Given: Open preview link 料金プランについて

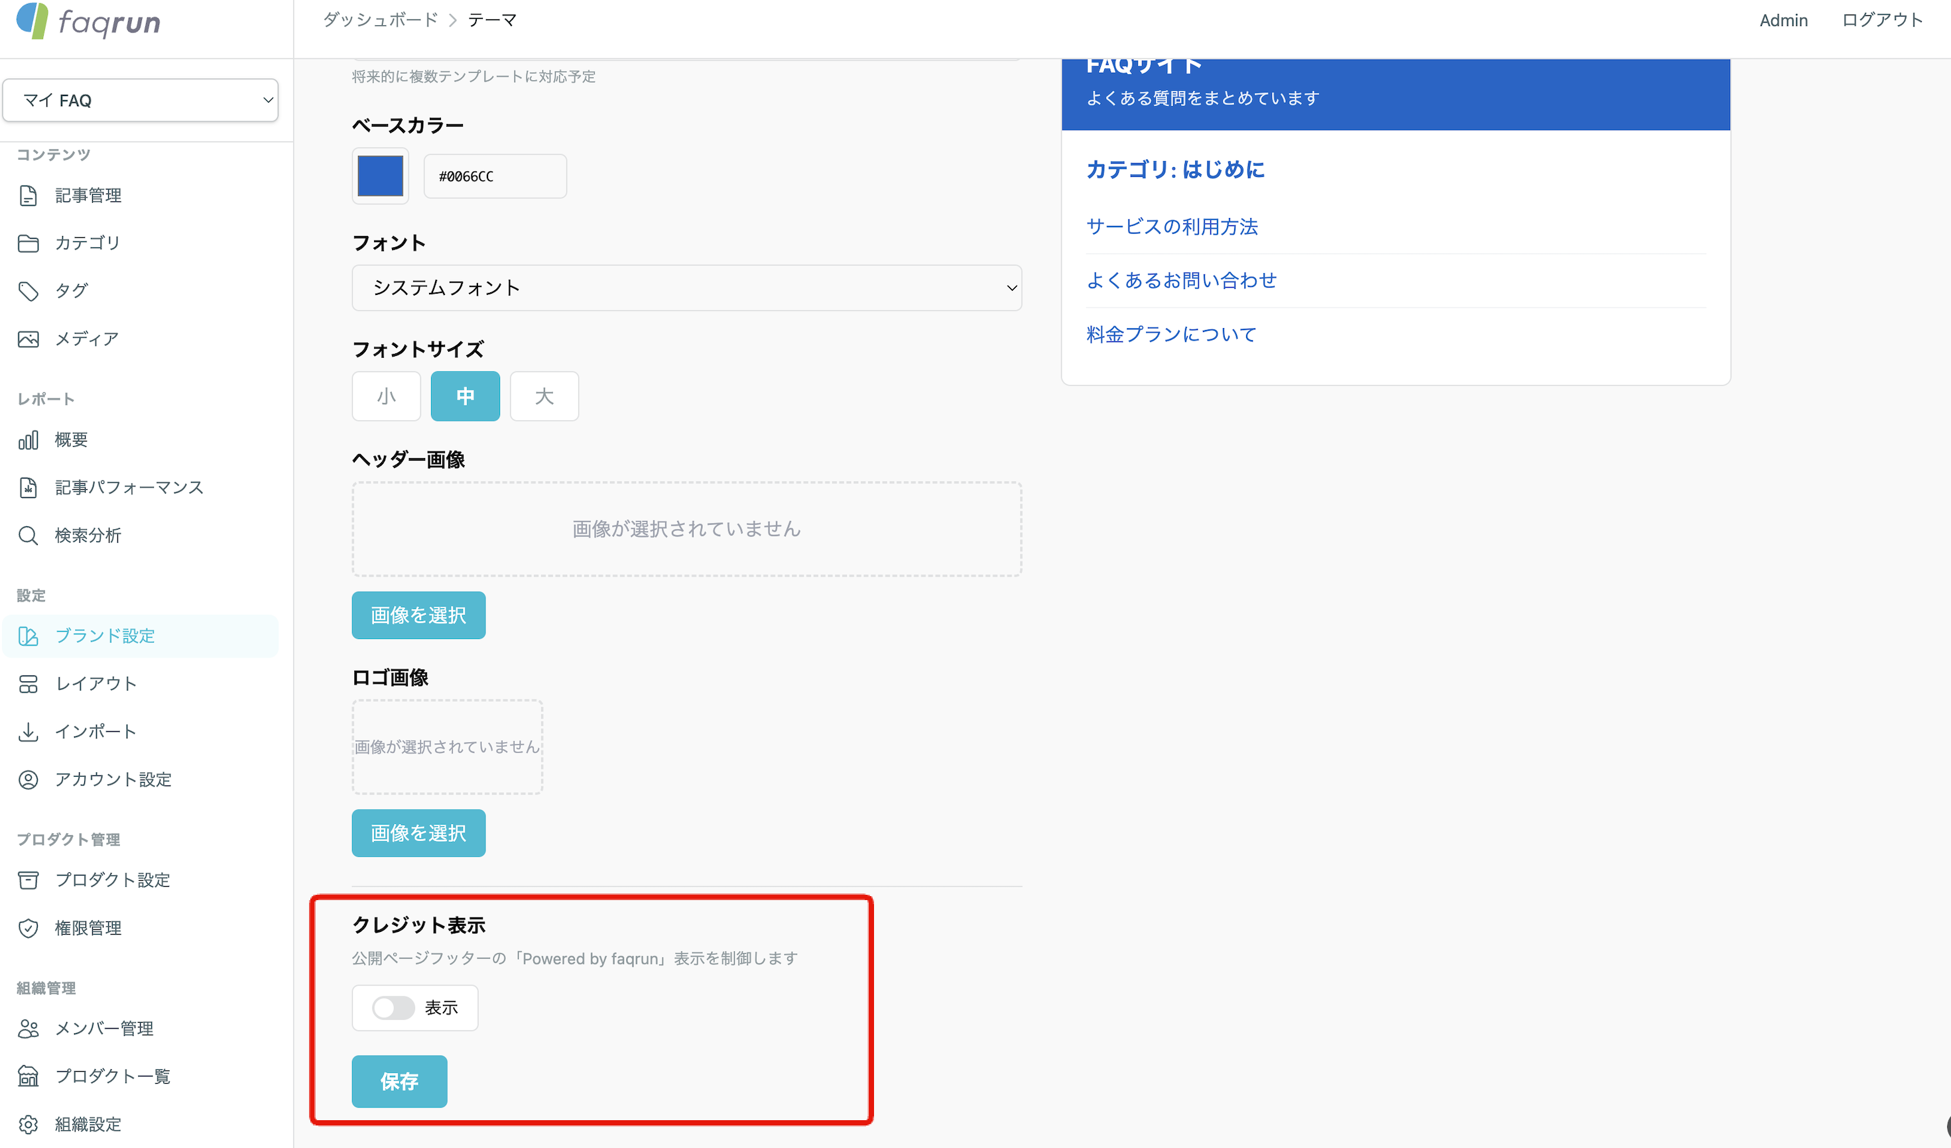Looking at the screenshot, I should (1171, 335).
